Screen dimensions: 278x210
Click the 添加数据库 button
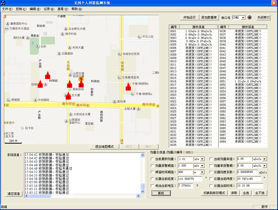point(209,17)
